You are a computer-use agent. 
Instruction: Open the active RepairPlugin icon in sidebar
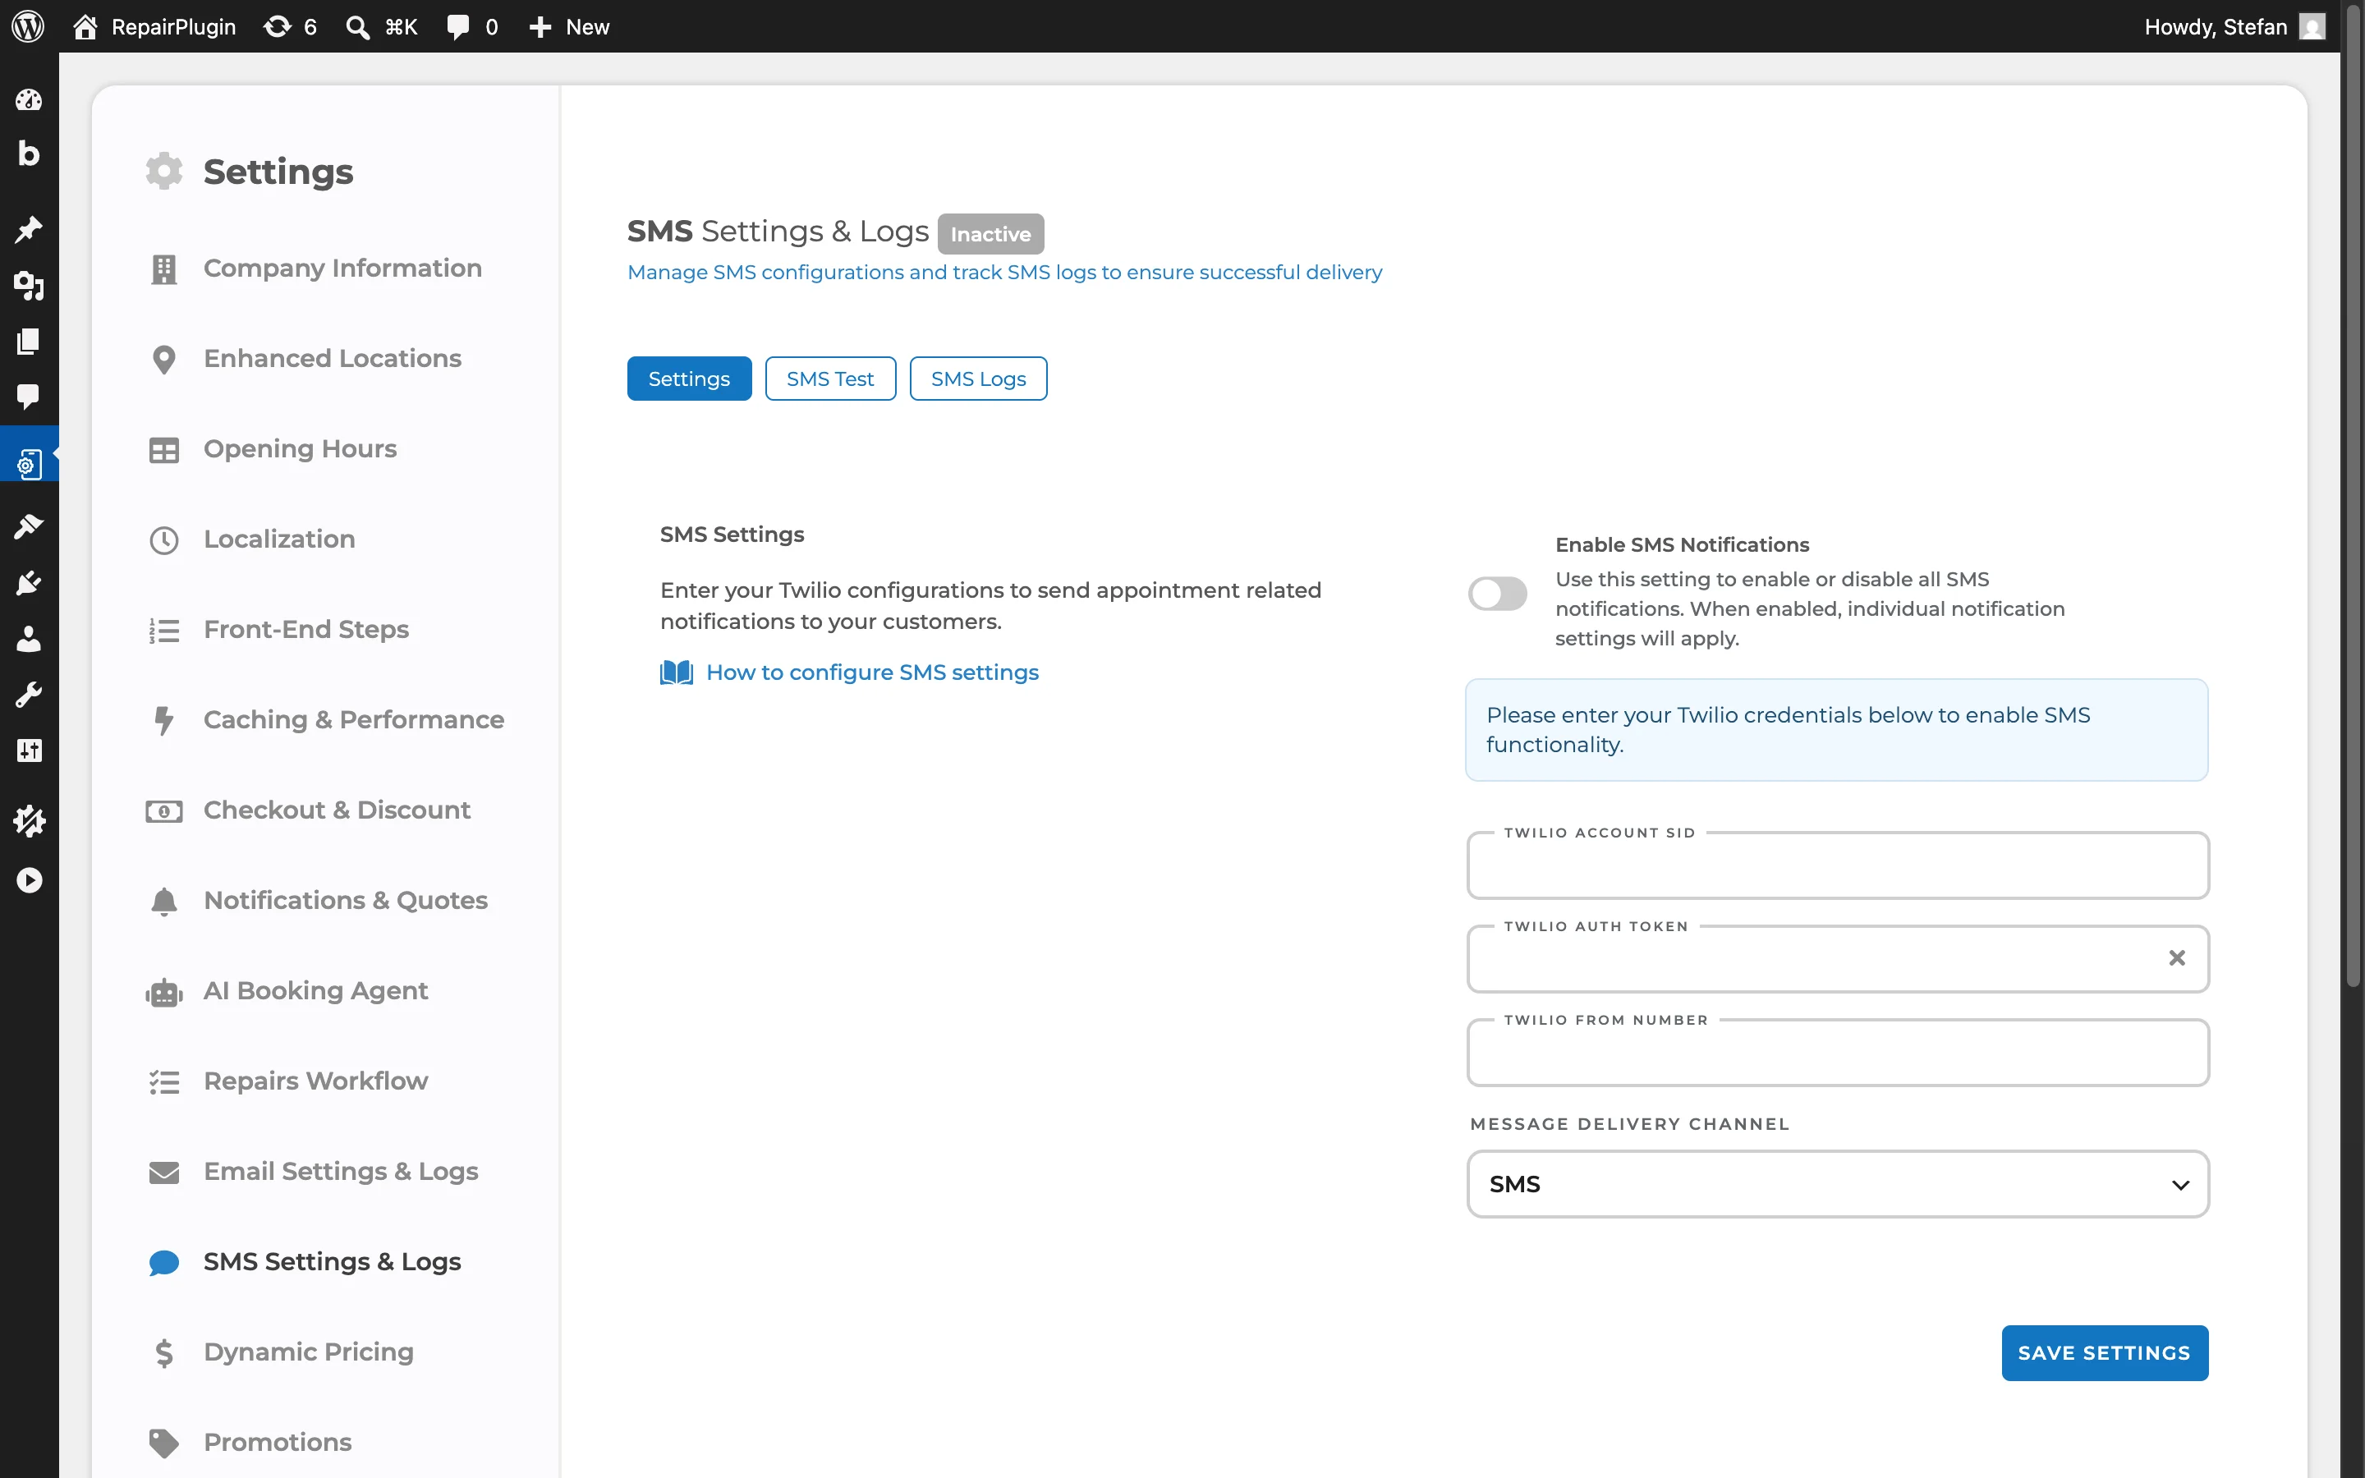(29, 462)
